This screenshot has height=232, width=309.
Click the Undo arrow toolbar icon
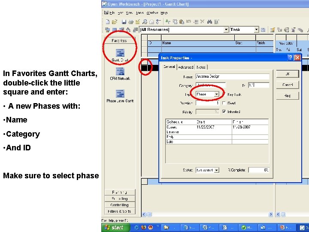click(188, 21)
